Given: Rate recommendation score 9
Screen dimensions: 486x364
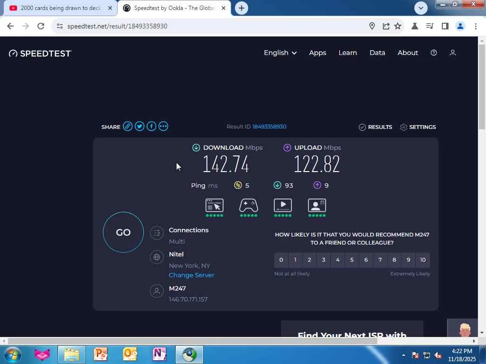Looking at the screenshot, I should pyautogui.click(x=409, y=260).
